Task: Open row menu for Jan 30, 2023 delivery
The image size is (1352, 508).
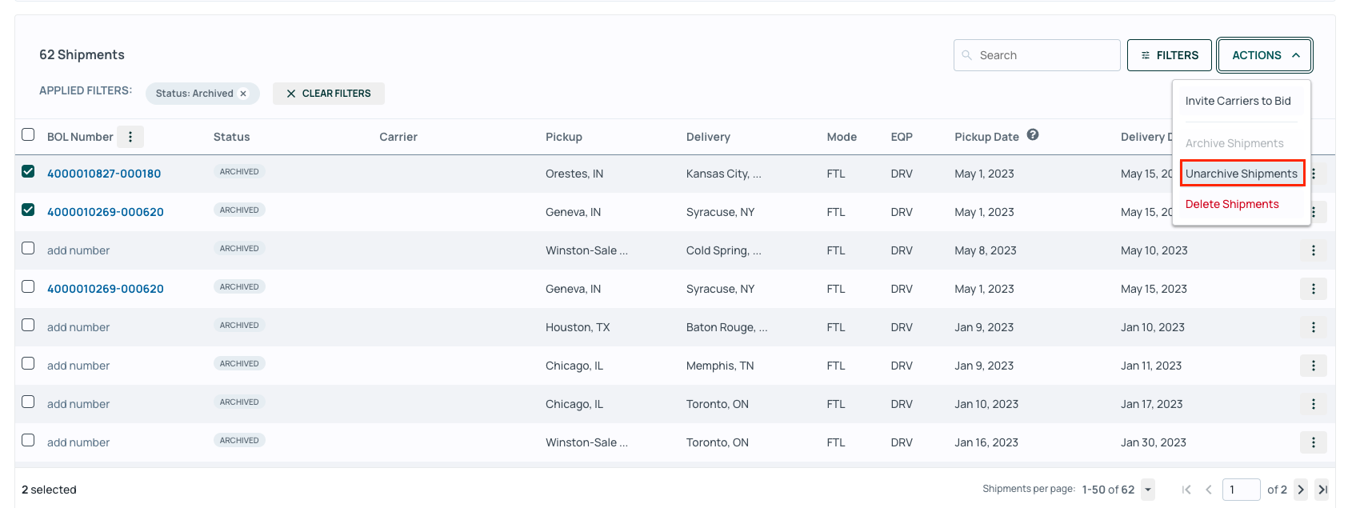Action: (x=1313, y=442)
